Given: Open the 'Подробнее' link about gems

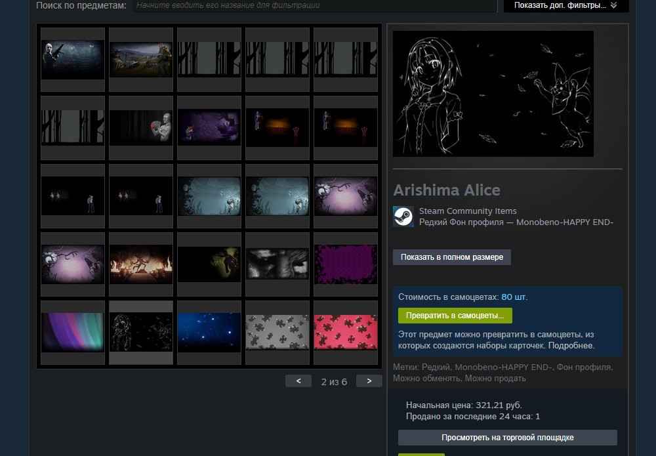Looking at the screenshot, I should point(571,346).
